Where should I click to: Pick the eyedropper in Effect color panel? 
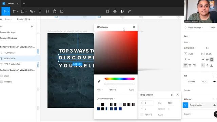99,81
